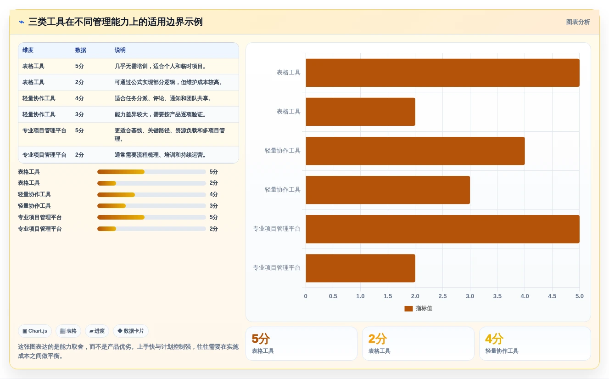Click the 专业项目管理平台 chart bar reaching 5.0
Image resolution: width=609 pixels, height=379 pixels.
tap(442, 229)
